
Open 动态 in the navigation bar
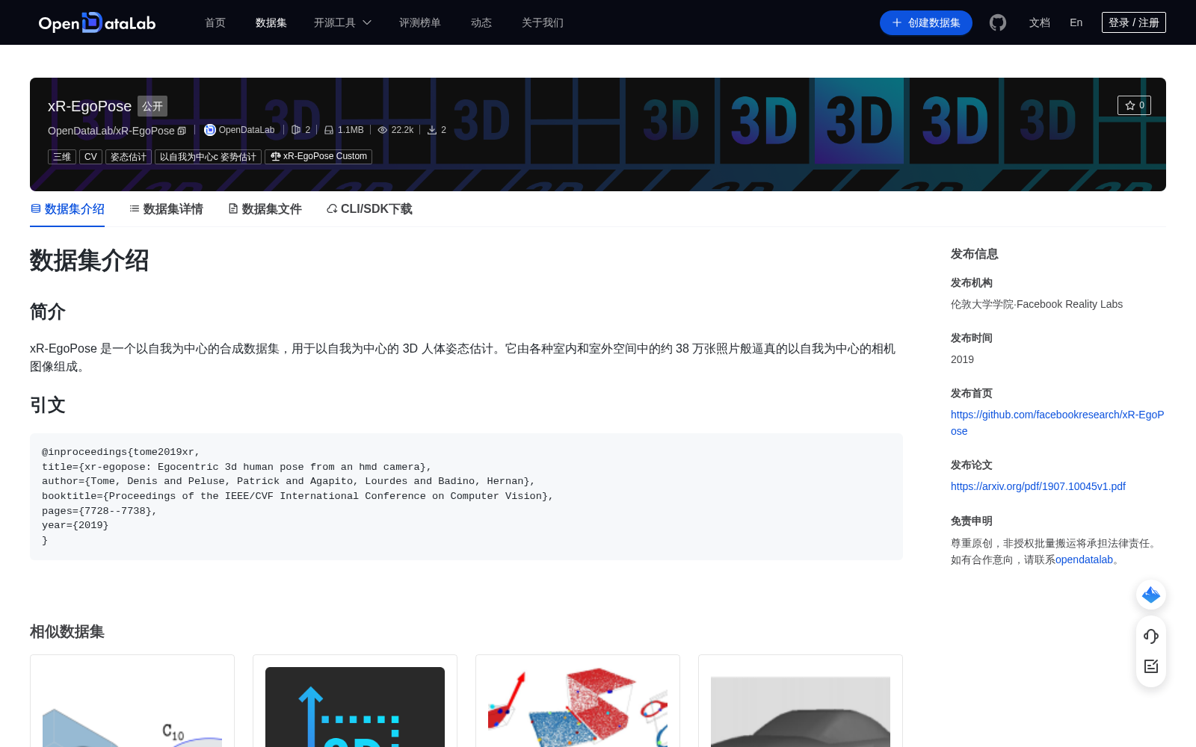481,22
